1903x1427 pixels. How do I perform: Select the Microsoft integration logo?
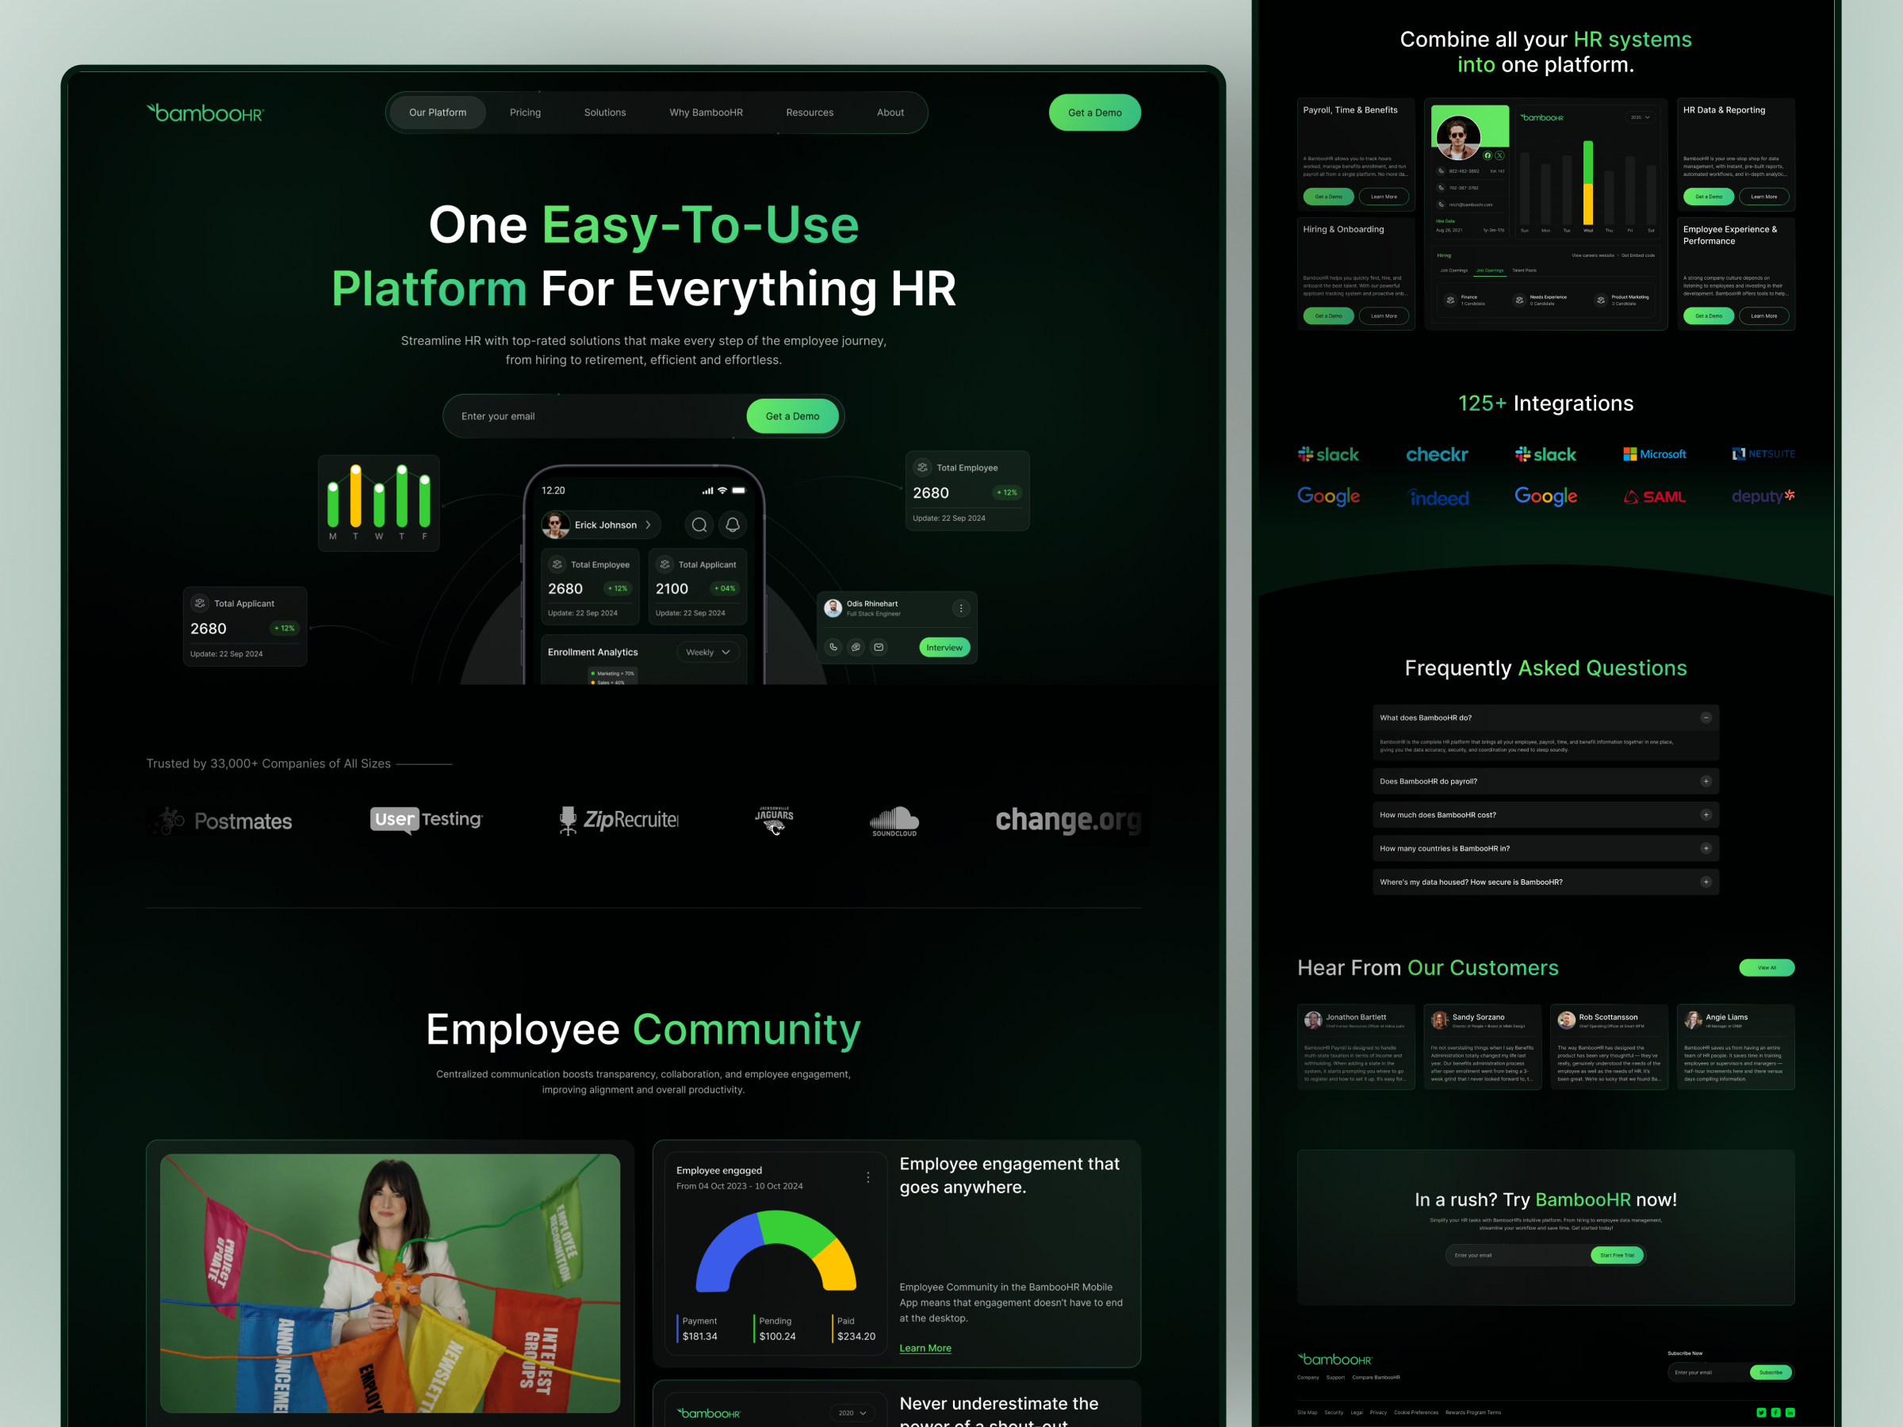pyautogui.click(x=1654, y=454)
